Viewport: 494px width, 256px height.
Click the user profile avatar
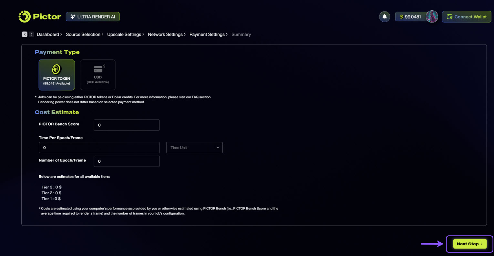(x=432, y=17)
